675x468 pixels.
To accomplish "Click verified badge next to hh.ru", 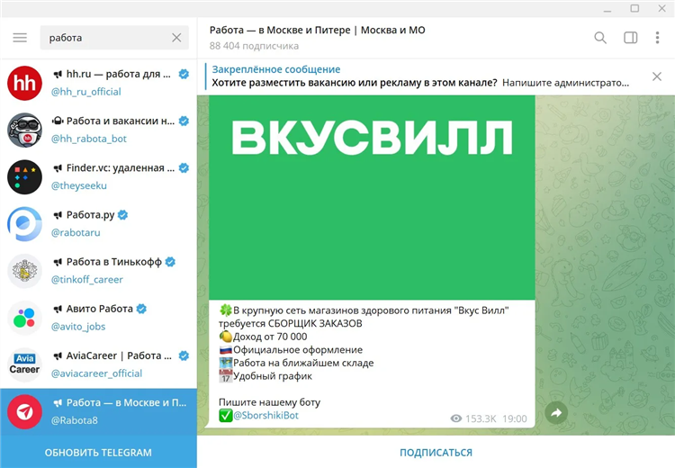I will tap(184, 74).
